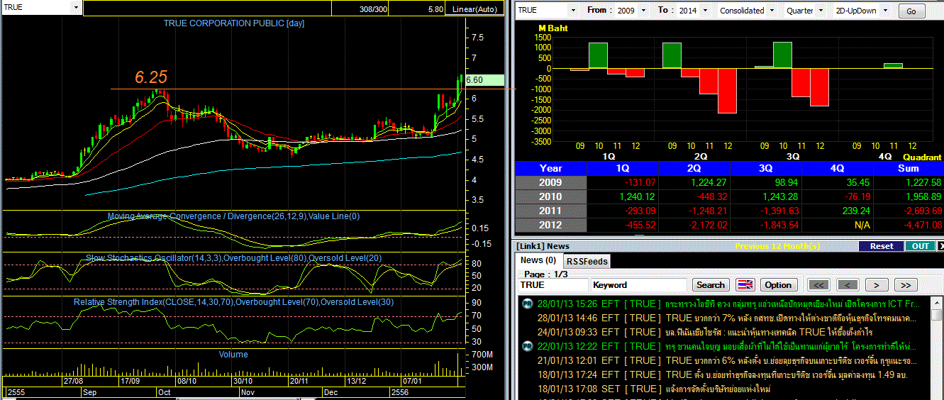
Task: Click the 6.60 current price tag
Action: click(484, 80)
